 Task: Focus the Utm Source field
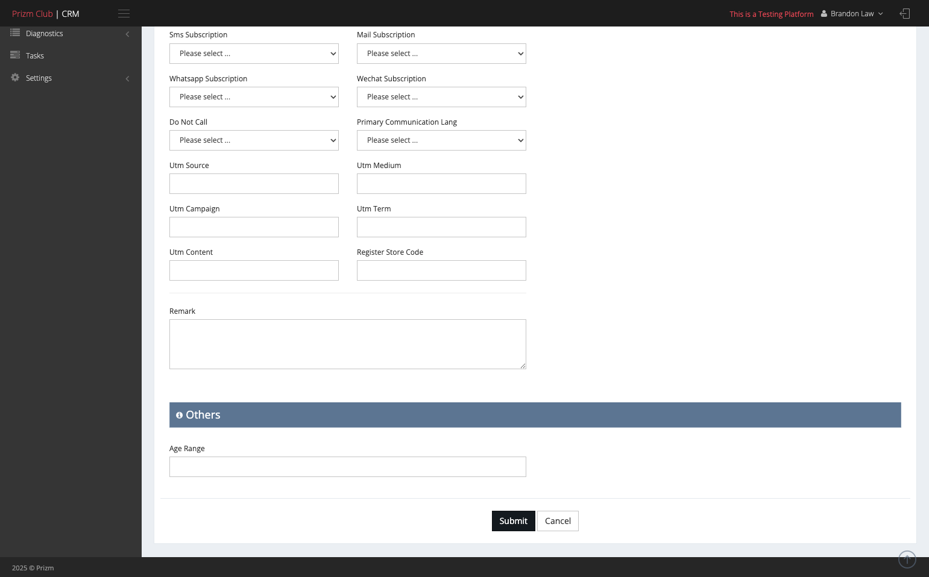pos(254,184)
